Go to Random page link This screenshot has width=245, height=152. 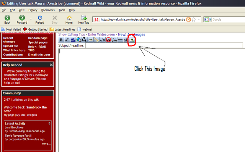(38, 38)
